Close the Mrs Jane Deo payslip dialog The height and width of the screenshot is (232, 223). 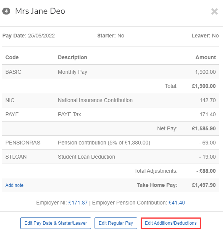[215, 11]
